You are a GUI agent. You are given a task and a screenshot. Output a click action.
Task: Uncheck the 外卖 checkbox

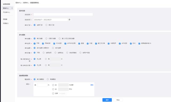88,43
